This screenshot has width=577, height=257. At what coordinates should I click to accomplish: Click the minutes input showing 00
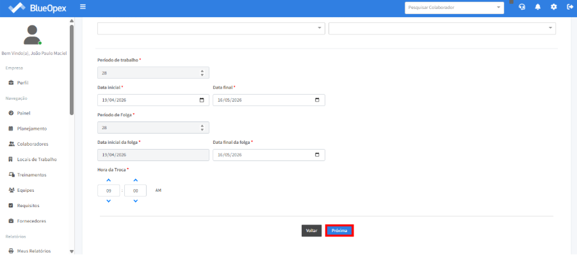[135, 191]
